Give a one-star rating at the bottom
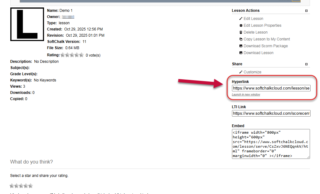Screen dimensions: 320x194 pos(12,186)
